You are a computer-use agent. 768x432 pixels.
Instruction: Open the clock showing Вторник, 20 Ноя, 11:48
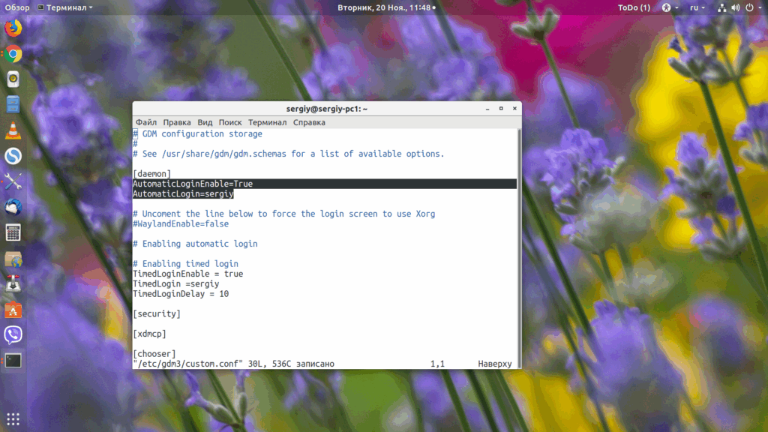click(386, 7)
